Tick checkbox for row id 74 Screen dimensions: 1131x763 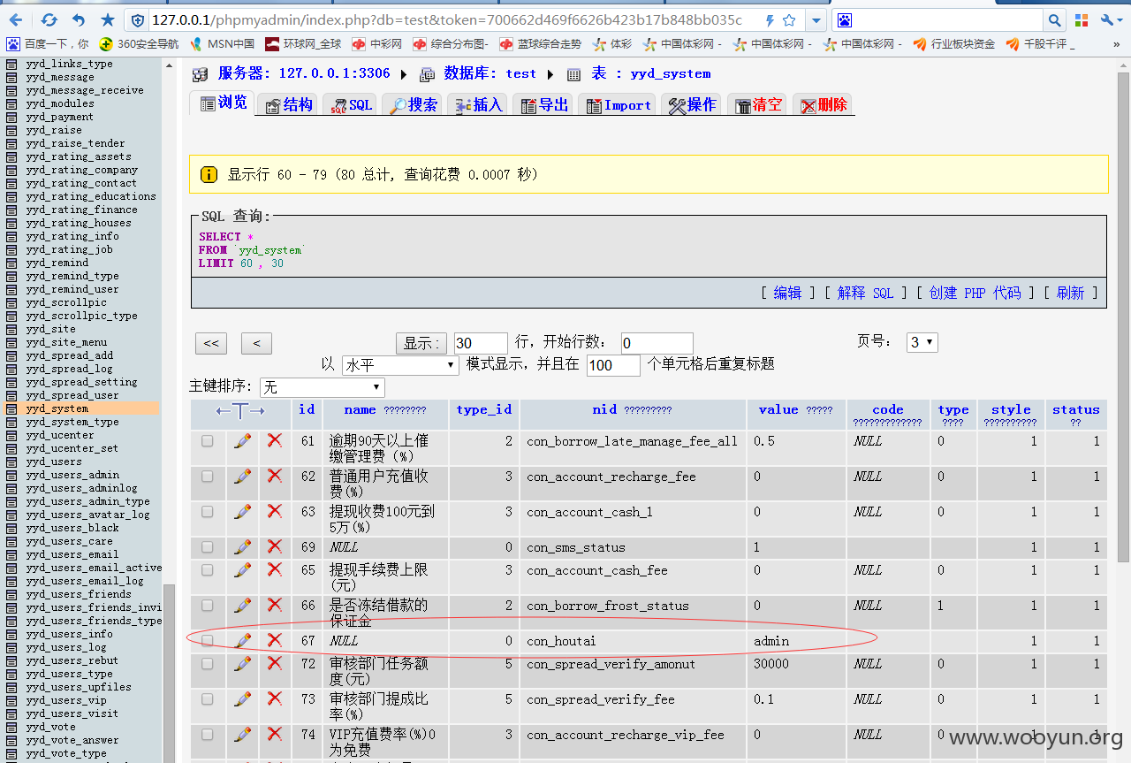coord(207,734)
